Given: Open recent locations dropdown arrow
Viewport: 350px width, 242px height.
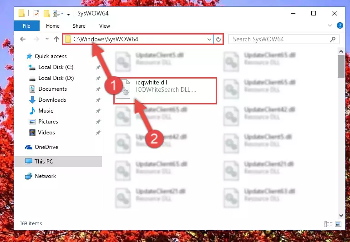Looking at the screenshot, I should pos(47,39).
